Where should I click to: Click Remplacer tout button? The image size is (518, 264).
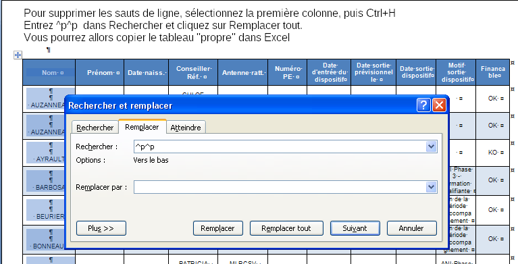(x=286, y=228)
